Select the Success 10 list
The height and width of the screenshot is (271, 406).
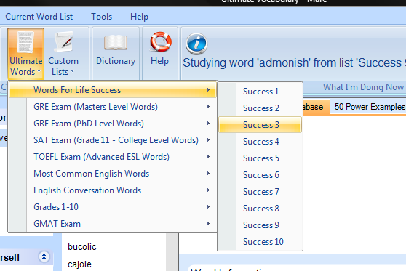coord(260,241)
